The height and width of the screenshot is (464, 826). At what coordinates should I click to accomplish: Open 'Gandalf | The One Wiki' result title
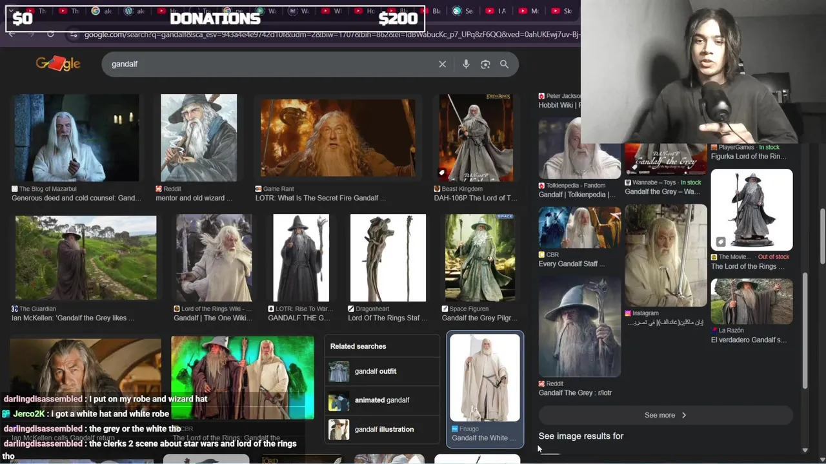click(213, 318)
